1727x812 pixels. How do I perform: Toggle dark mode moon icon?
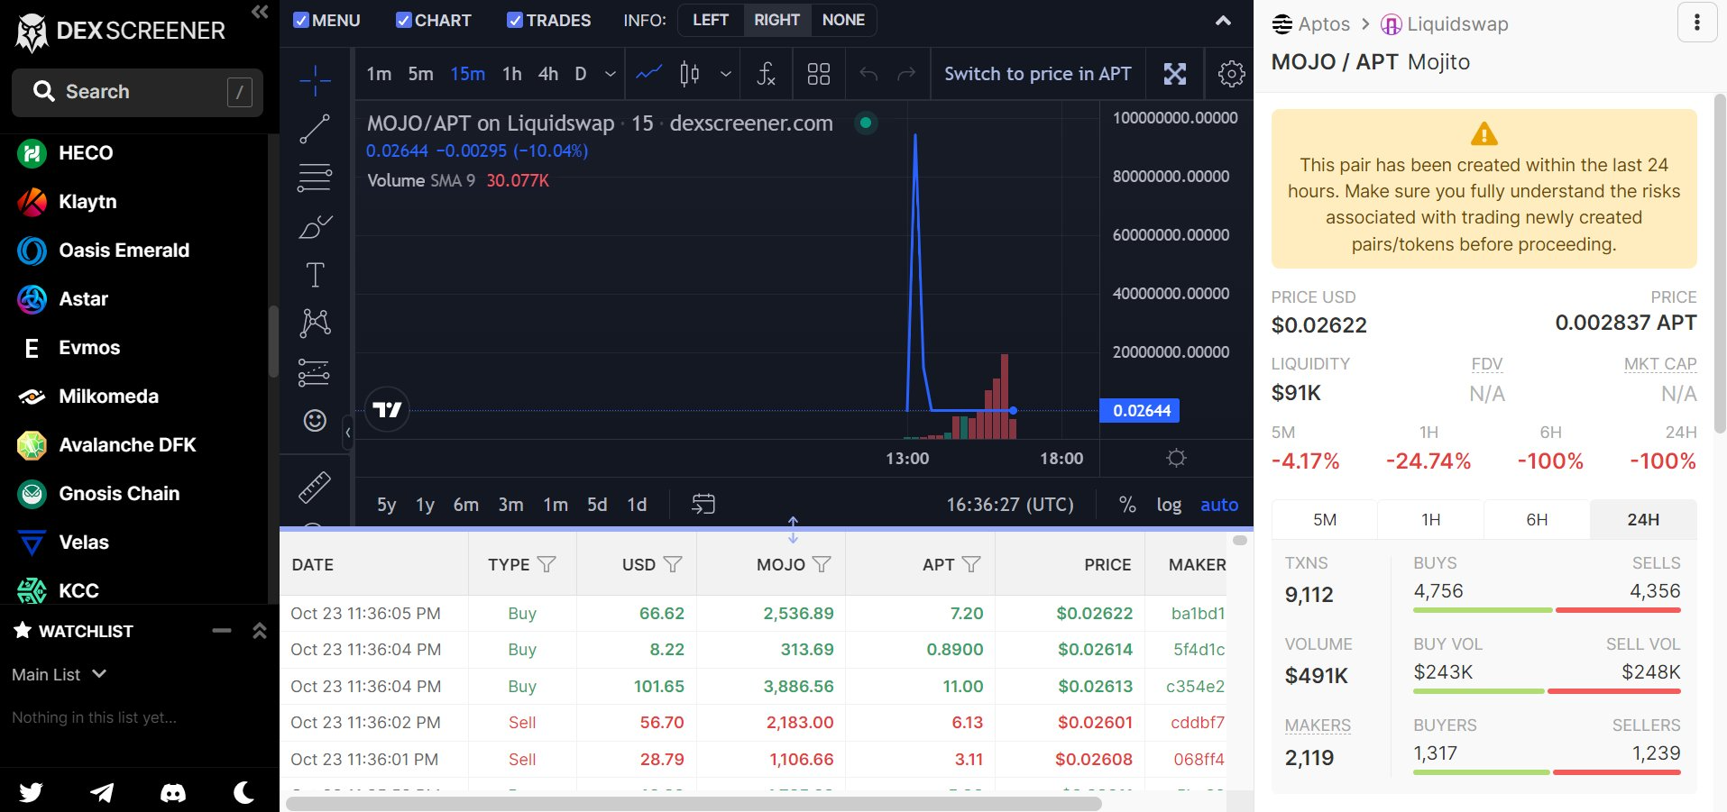(x=243, y=792)
